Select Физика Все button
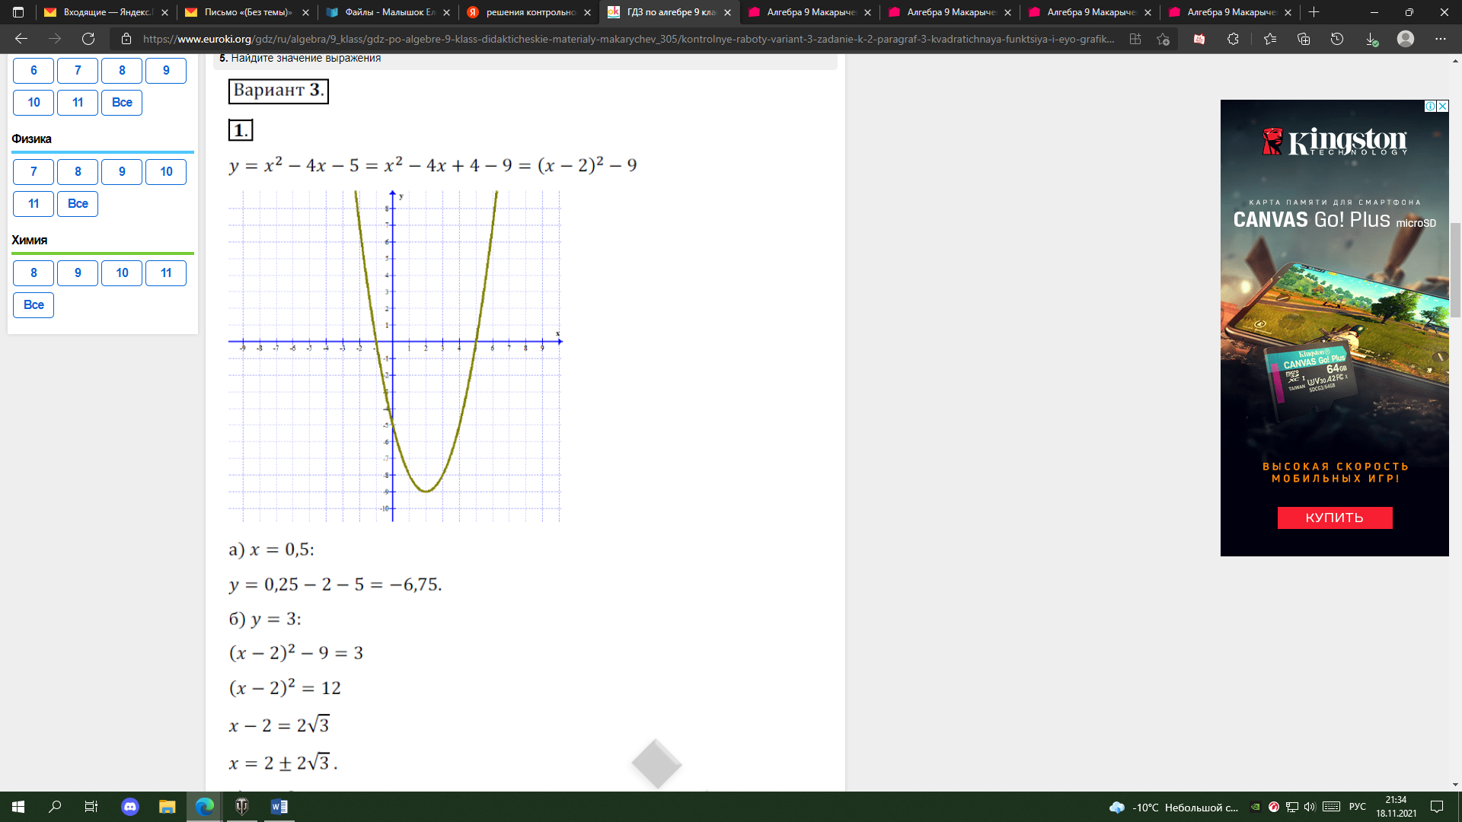The image size is (1462, 822). [x=78, y=204]
